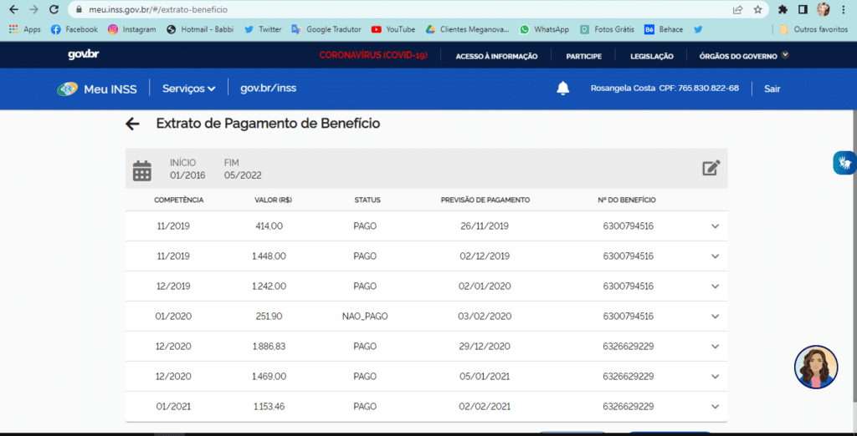Click the Meu INSS logo
The image size is (857, 436).
click(x=97, y=89)
